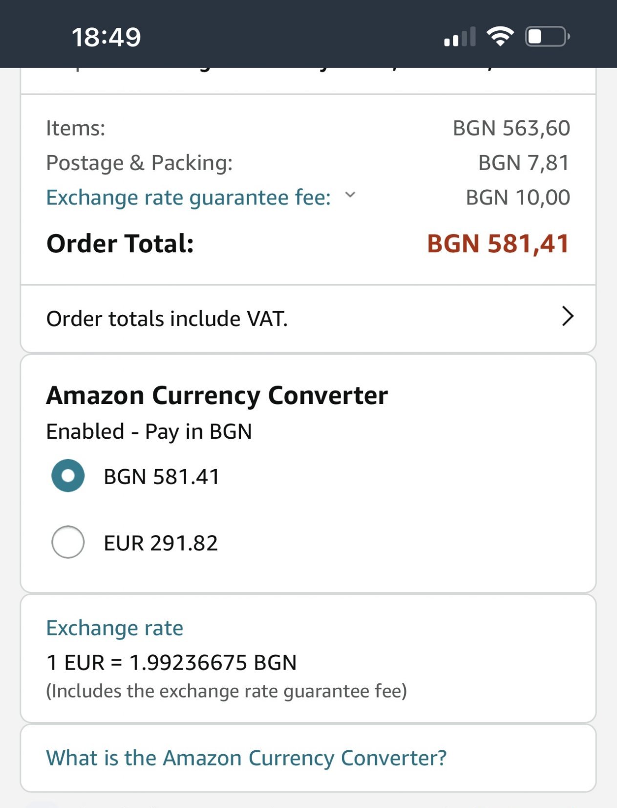
Task: Tap the 18:49 clock in status bar
Action: click(x=106, y=37)
